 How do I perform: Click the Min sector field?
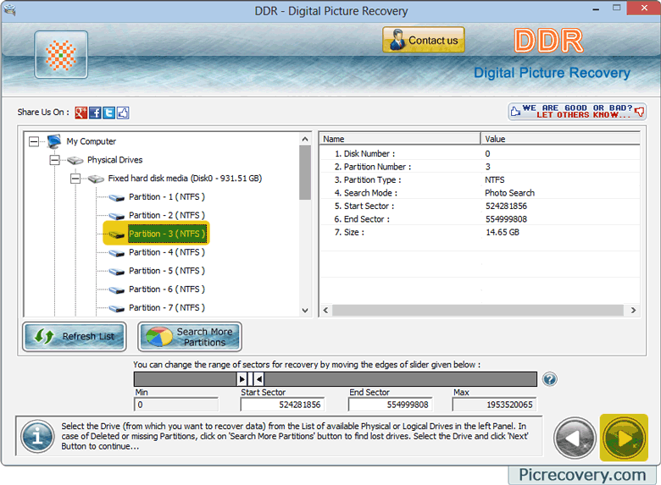(x=176, y=405)
